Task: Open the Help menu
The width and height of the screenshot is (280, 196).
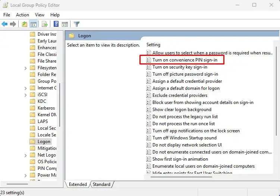Action: pos(55,15)
